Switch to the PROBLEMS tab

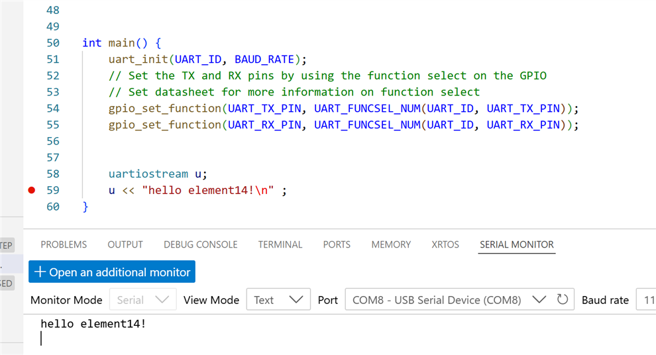pos(64,244)
